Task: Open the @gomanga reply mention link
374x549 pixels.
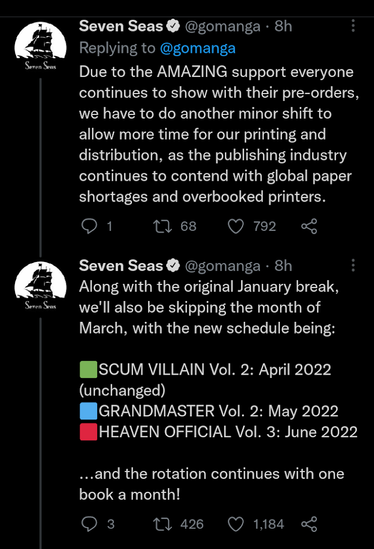Action: pyautogui.click(x=198, y=48)
